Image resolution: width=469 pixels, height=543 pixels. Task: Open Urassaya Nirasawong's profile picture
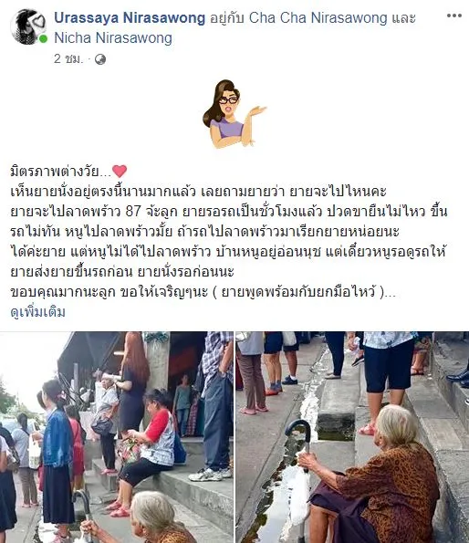(27, 27)
